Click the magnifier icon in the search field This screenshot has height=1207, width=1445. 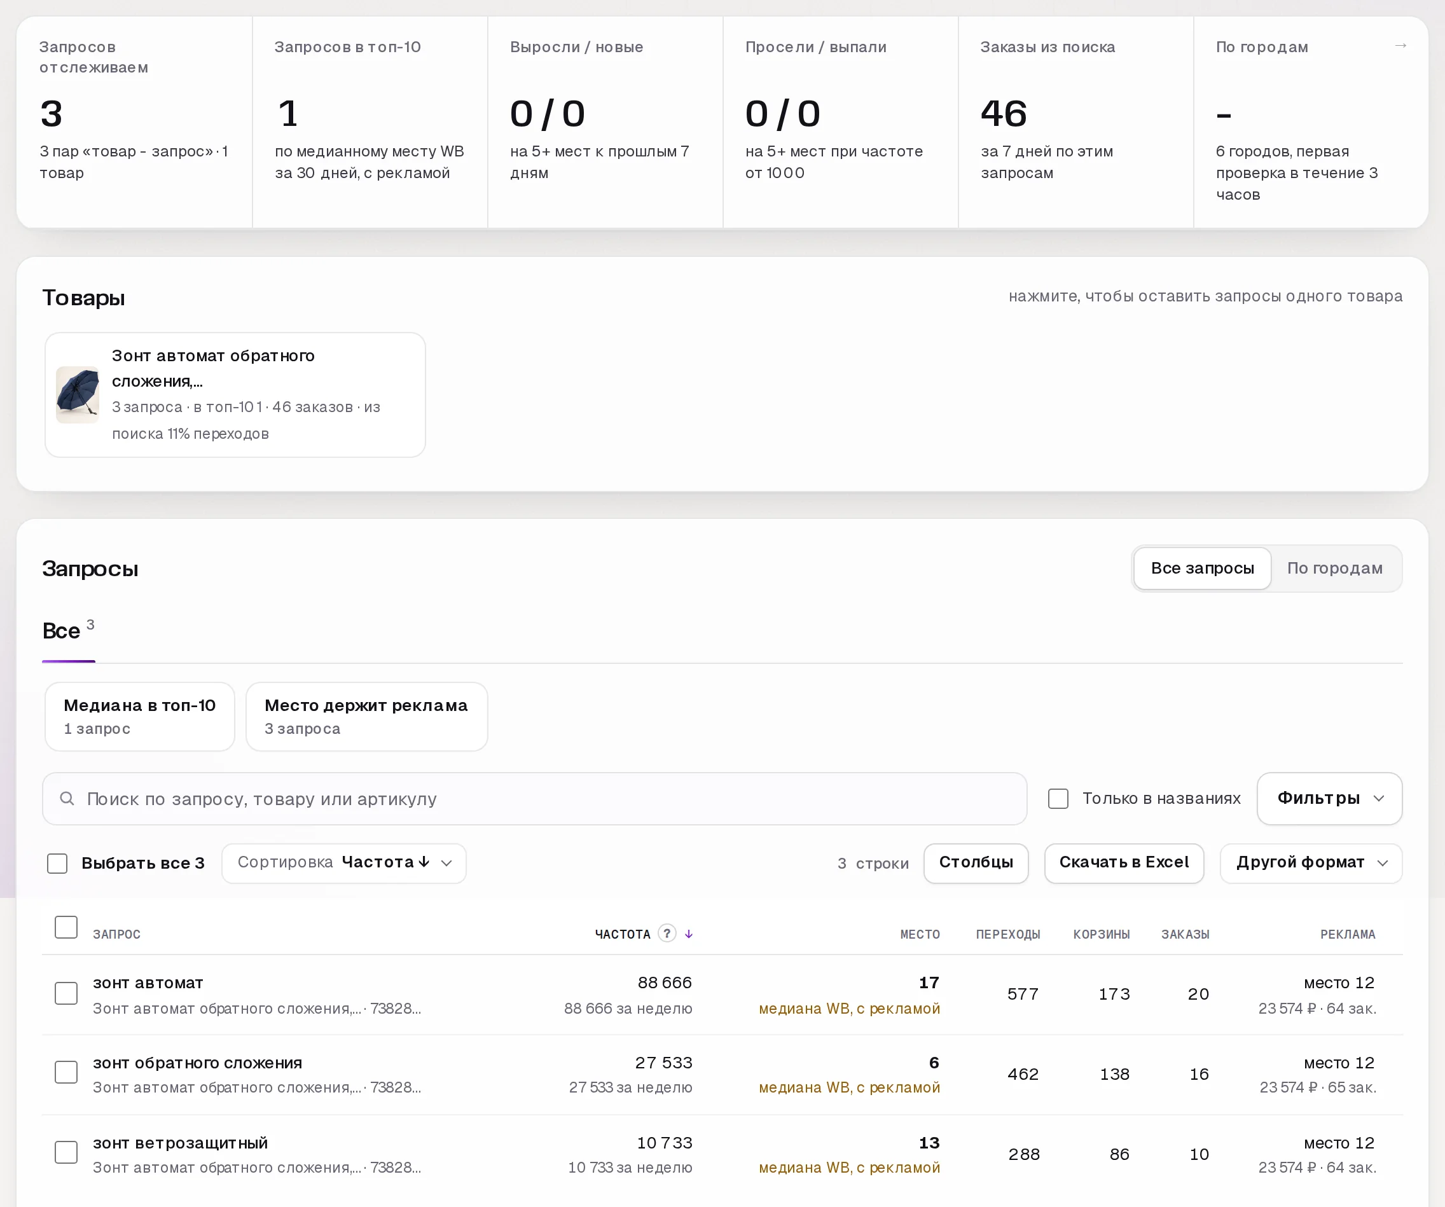[67, 798]
